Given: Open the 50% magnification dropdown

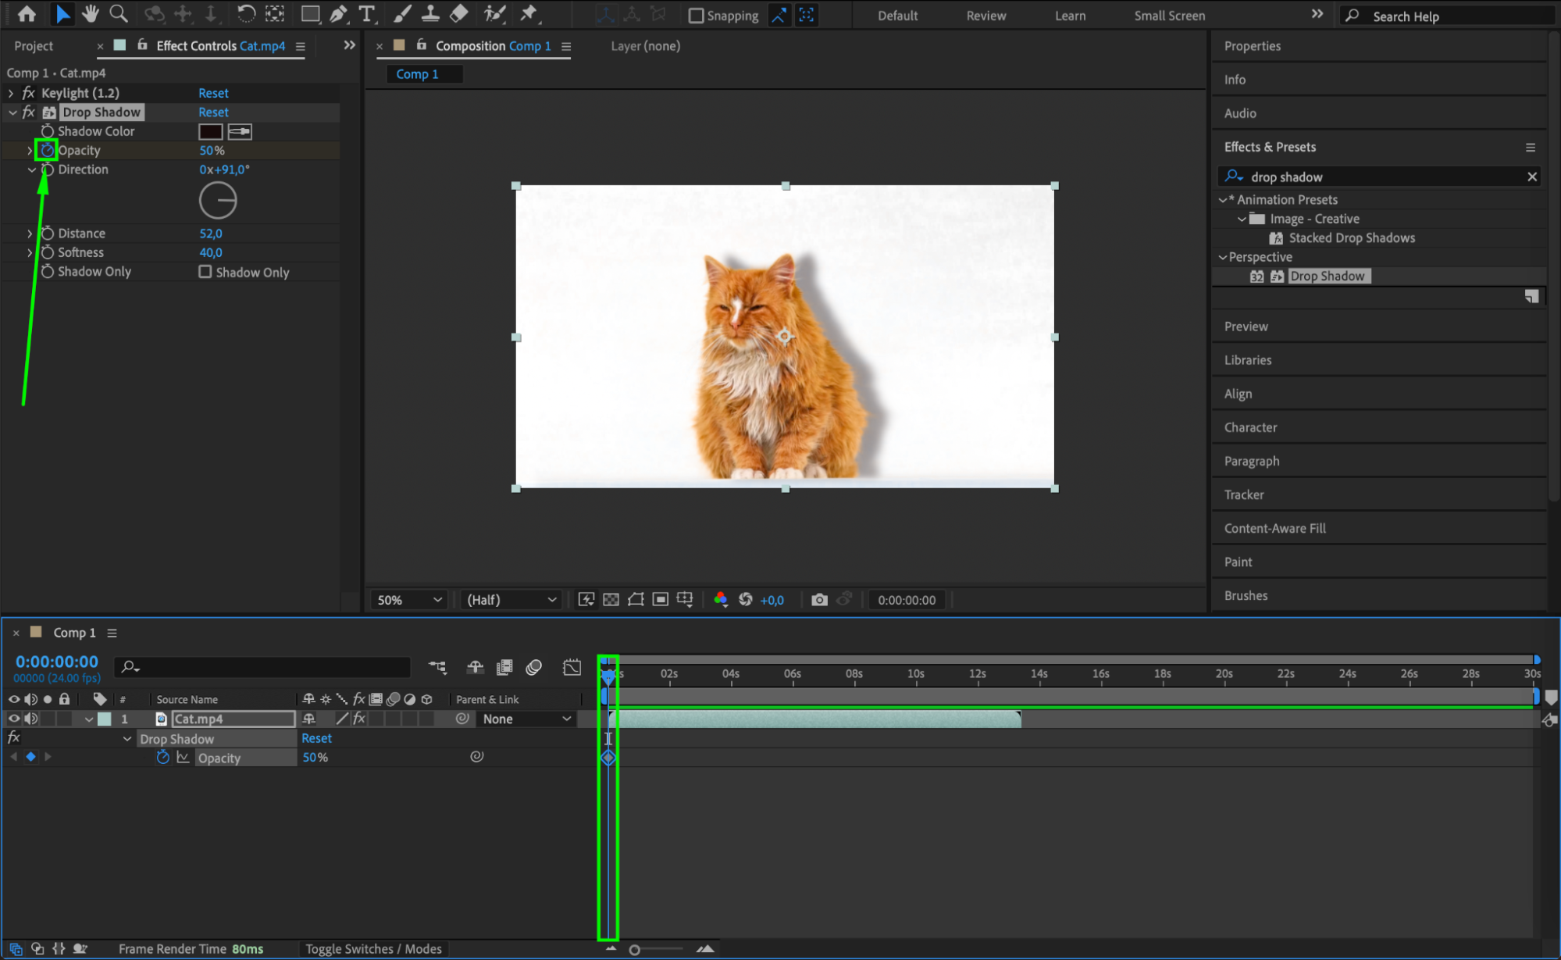Looking at the screenshot, I should point(409,600).
